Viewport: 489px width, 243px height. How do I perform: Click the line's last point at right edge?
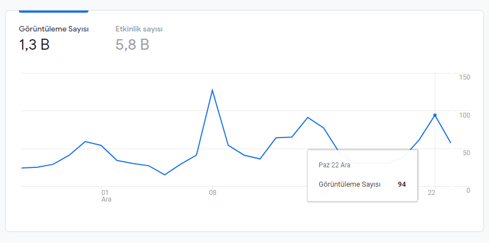click(451, 142)
